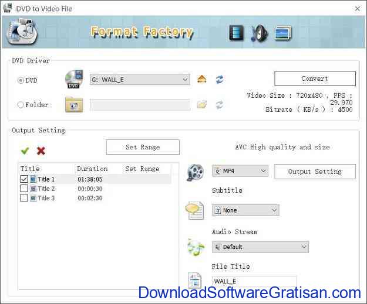367x304 pixels.
Task: Click the Convert button
Action: pyautogui.click(x=315, y=78)
